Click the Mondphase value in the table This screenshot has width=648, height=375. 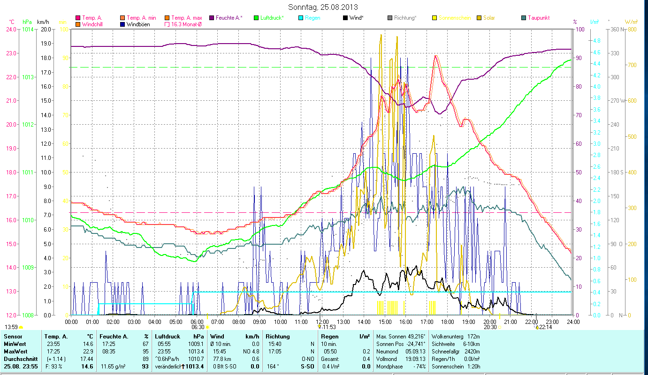pyautogui.click(x=419, y=367)
